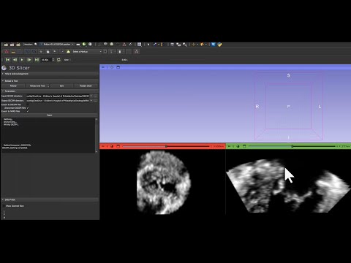Click the yellow triangle markup icon

click(68, 52)
